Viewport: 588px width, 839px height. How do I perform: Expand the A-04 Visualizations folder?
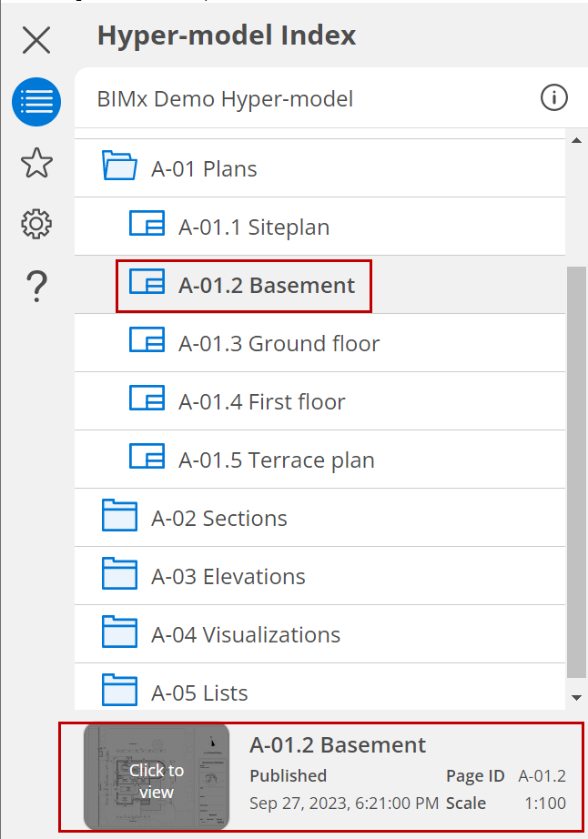(119, 633)
